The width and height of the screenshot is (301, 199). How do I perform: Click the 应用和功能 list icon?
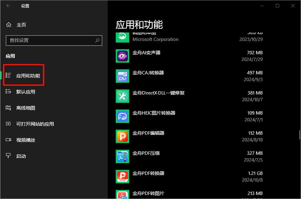8,75
